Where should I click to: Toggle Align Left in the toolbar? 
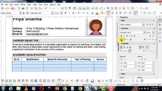(x=109, y=13)
